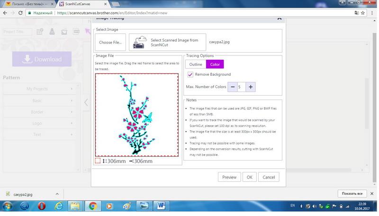This screenshot has width=379, height=216.
Task: Open the media player taskbar icon
Action: pos(109,206)
